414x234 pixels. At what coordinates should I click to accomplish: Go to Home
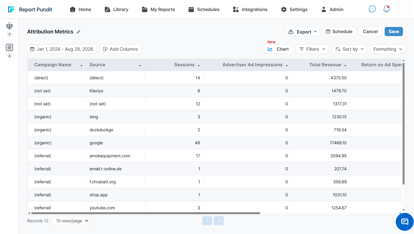coord(80,9)
